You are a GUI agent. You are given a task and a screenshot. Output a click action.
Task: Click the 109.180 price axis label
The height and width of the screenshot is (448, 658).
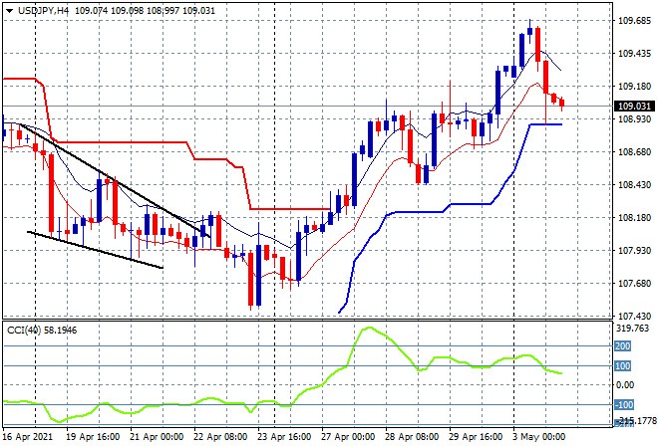[634, 87]
